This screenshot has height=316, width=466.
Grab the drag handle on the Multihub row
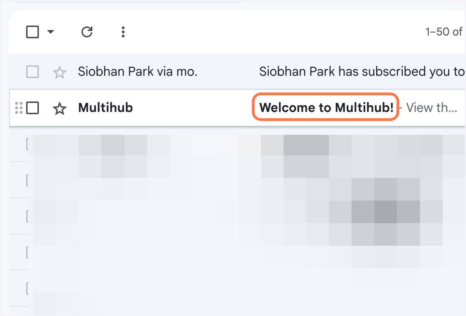(x=18, y=108)
